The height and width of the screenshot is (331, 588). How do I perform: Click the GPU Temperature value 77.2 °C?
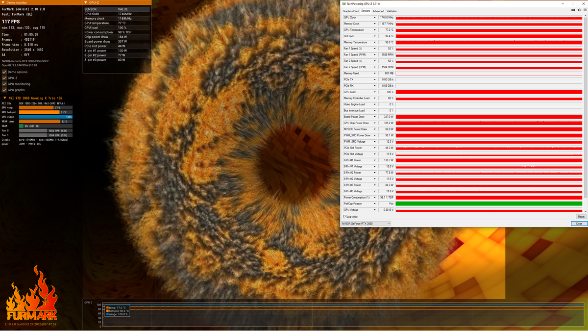pos(386,30)
